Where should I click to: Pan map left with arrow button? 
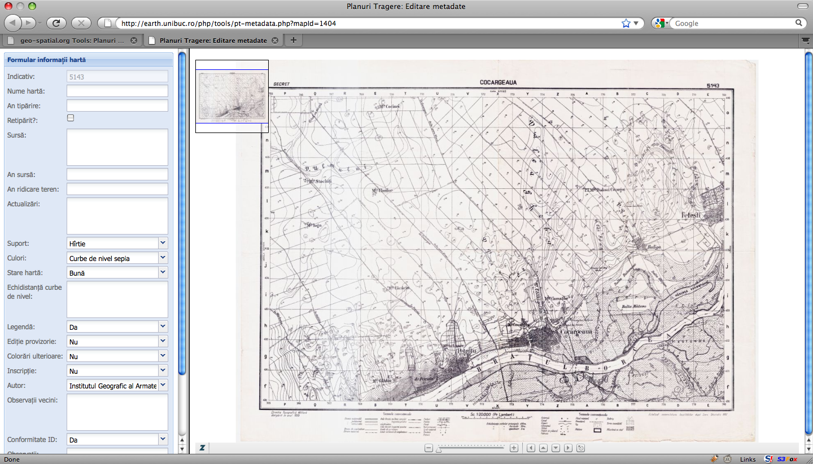tap(531, 448)
